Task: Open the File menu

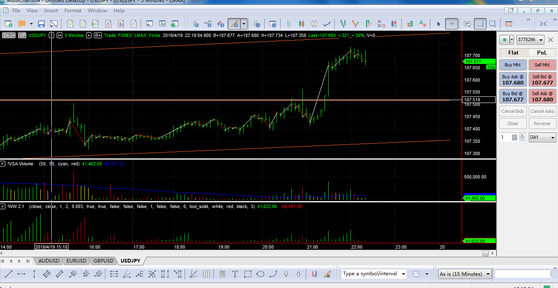Action: click(16, 11)
